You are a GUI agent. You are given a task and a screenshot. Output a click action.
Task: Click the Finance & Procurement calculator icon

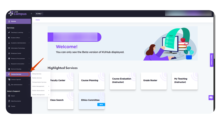(9, 59)
